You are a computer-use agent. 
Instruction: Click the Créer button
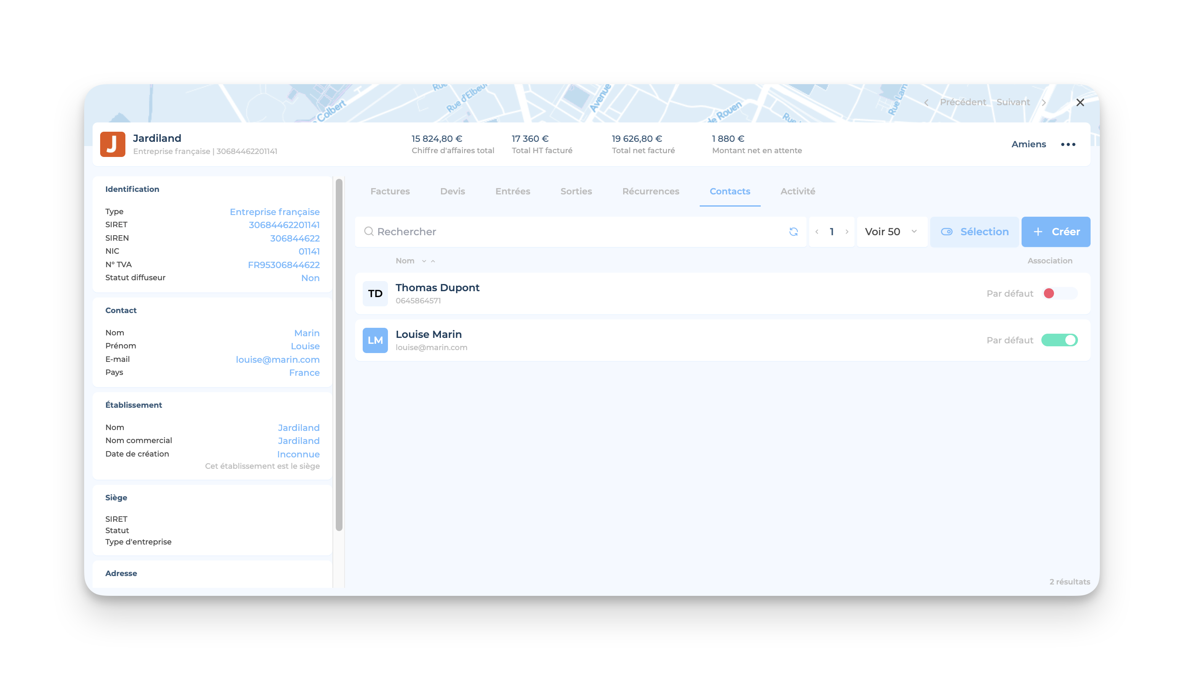[1056, 232]
